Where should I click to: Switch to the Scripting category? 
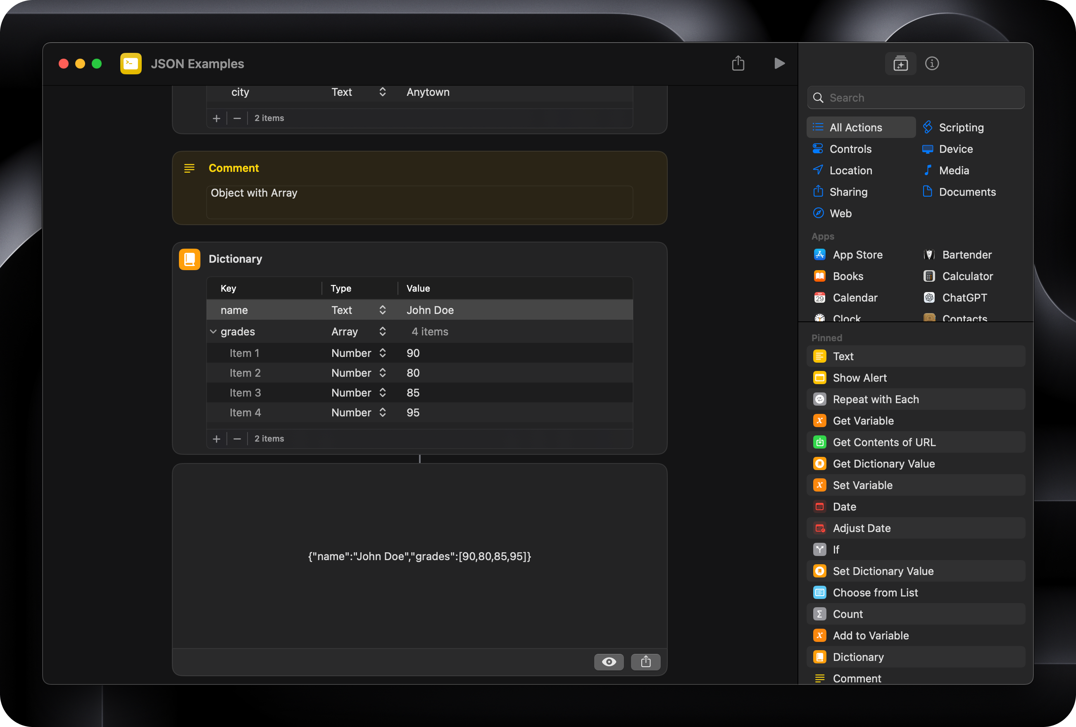(961, 127)
